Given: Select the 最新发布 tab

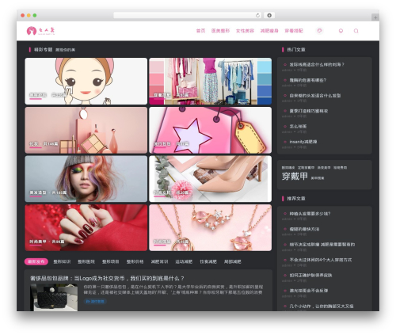Looking at the screenshot, I should click(x=36, y=261).
